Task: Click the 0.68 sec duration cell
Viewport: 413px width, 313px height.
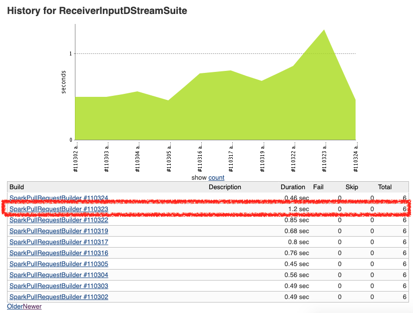Action: click(297, 231)
